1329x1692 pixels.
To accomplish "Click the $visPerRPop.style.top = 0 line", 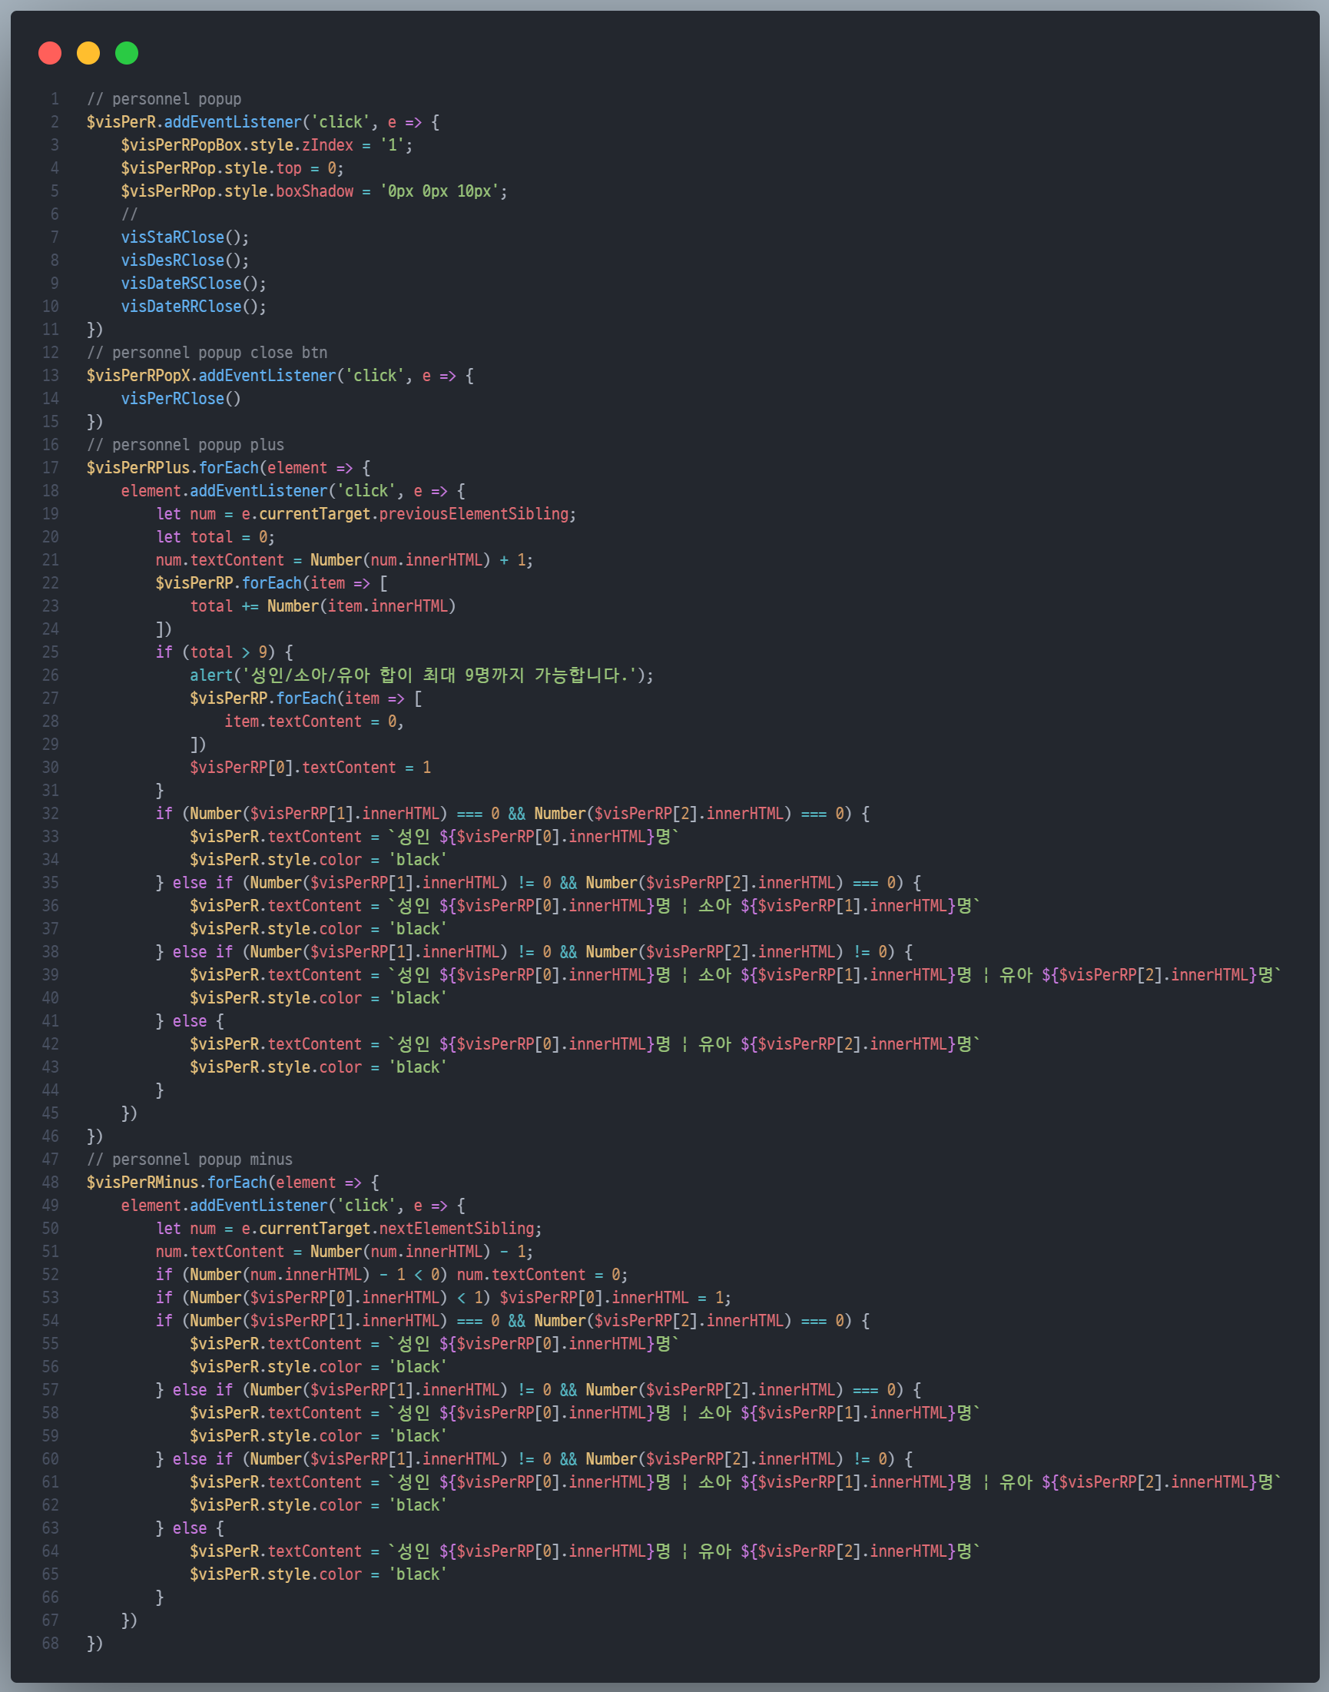I will click(232, 168).
